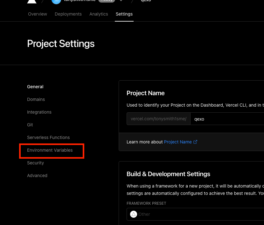Switch to the Overview tab

tap(38, 14)
